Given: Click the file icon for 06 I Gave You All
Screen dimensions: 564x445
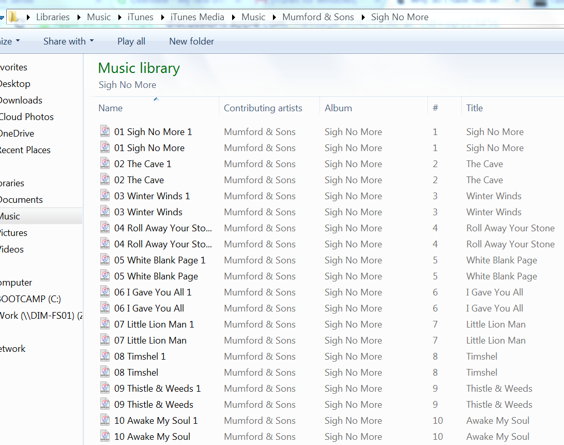Looking at the screenshot, I should point(104,307).
